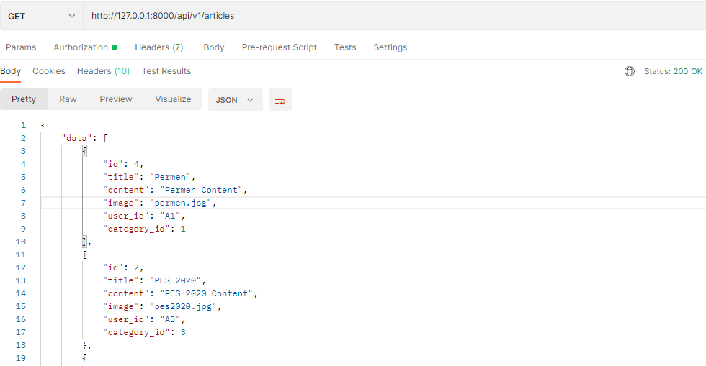Open the Visualize view

click(173, 99)
